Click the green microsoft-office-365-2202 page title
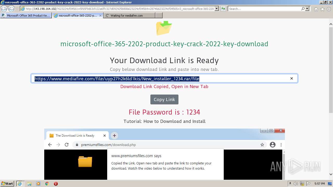This screenshot has height=187, width=333. pyautogui.click(x=164, y=44)
